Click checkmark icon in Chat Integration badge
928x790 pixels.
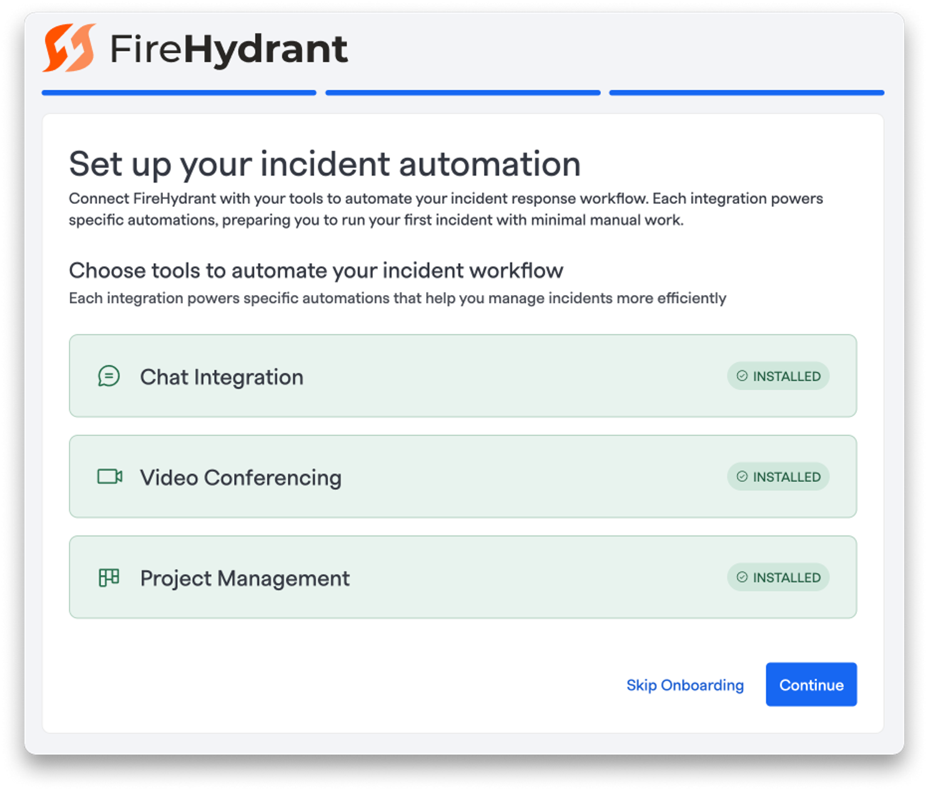tap(742, 376)
